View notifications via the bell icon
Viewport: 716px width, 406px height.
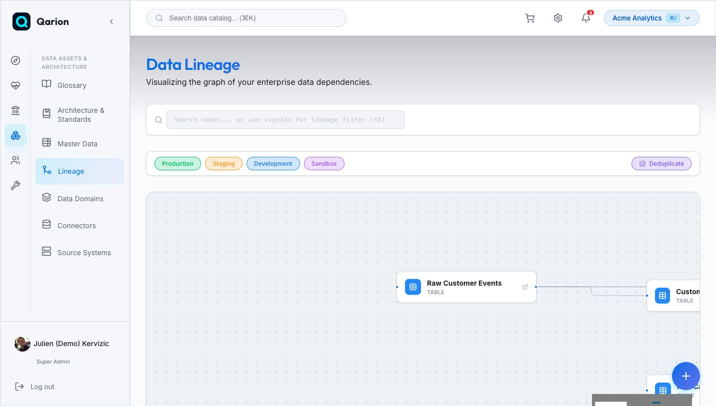[586, 18]
